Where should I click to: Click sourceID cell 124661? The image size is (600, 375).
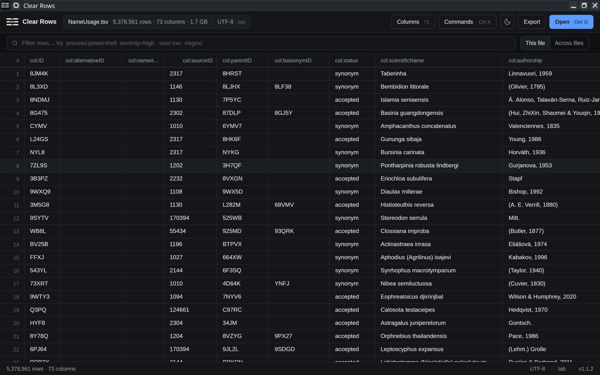pyautogui.click(x=190, y=310)
